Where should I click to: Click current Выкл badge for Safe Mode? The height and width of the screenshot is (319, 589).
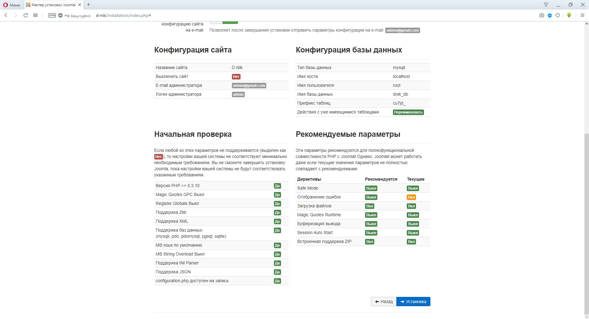pyautogui.click(x=413, y=188)
